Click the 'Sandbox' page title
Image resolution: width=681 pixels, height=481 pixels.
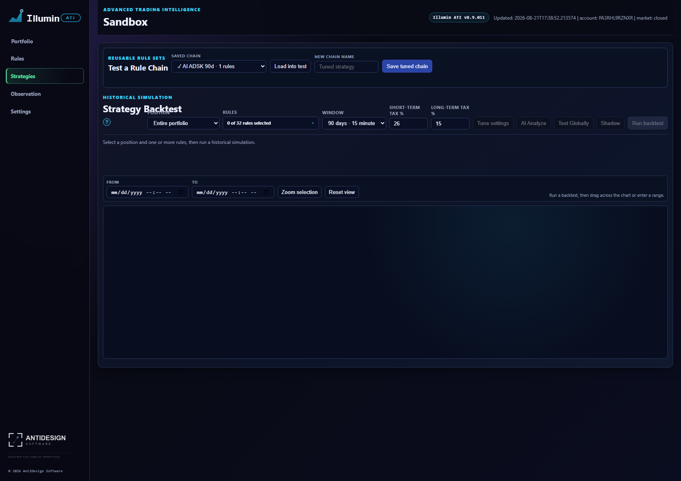[125, 22]
